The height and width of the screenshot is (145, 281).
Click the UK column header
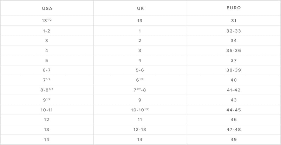click(x=140, y=8)
